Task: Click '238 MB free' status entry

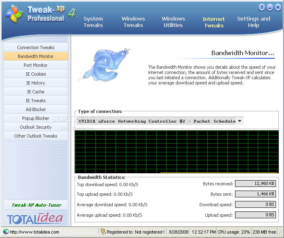Action: click(264, 232)
